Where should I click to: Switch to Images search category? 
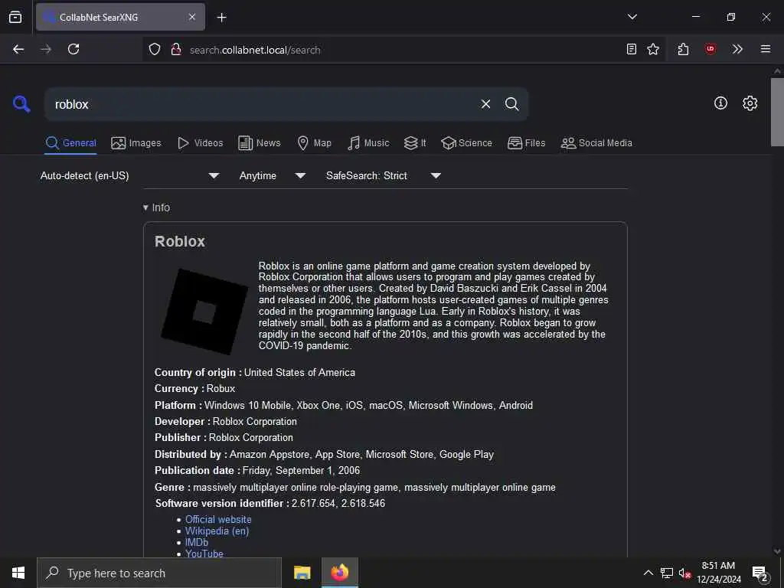click(136, 143)
